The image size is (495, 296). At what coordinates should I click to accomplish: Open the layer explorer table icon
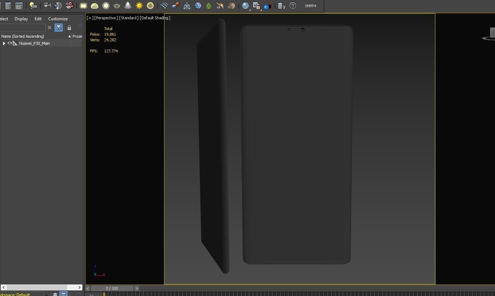pos(19,6)
